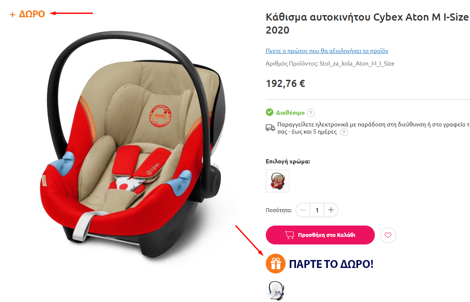Click the quantity input field
This screenshot has width=470, height=302.
(x=317, y=210)
